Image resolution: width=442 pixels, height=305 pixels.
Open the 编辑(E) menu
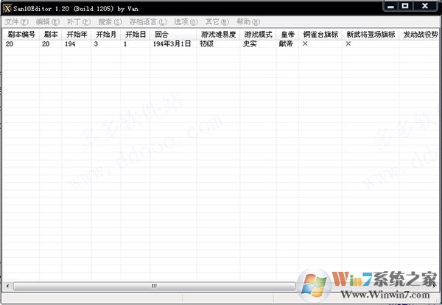[48, 21]
